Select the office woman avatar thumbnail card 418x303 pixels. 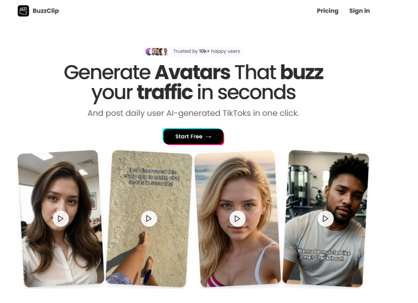(x=61, y=219)
